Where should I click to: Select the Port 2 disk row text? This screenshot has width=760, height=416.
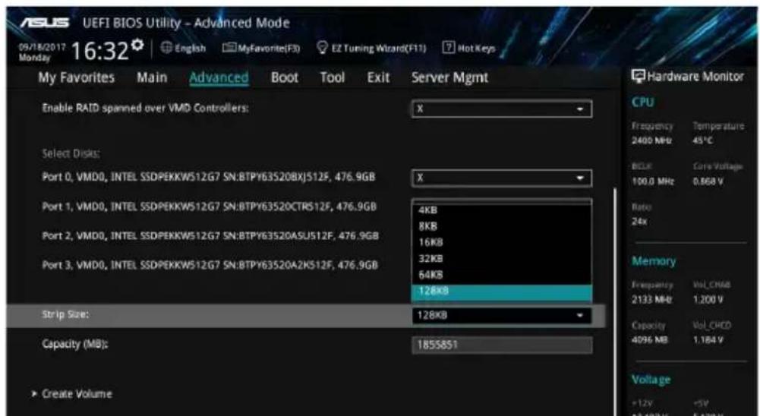coord(210,236)
